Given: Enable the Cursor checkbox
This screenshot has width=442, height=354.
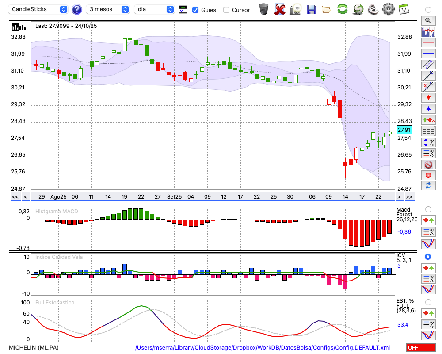Looking at the screenshot, I should [x=226, y=10].
